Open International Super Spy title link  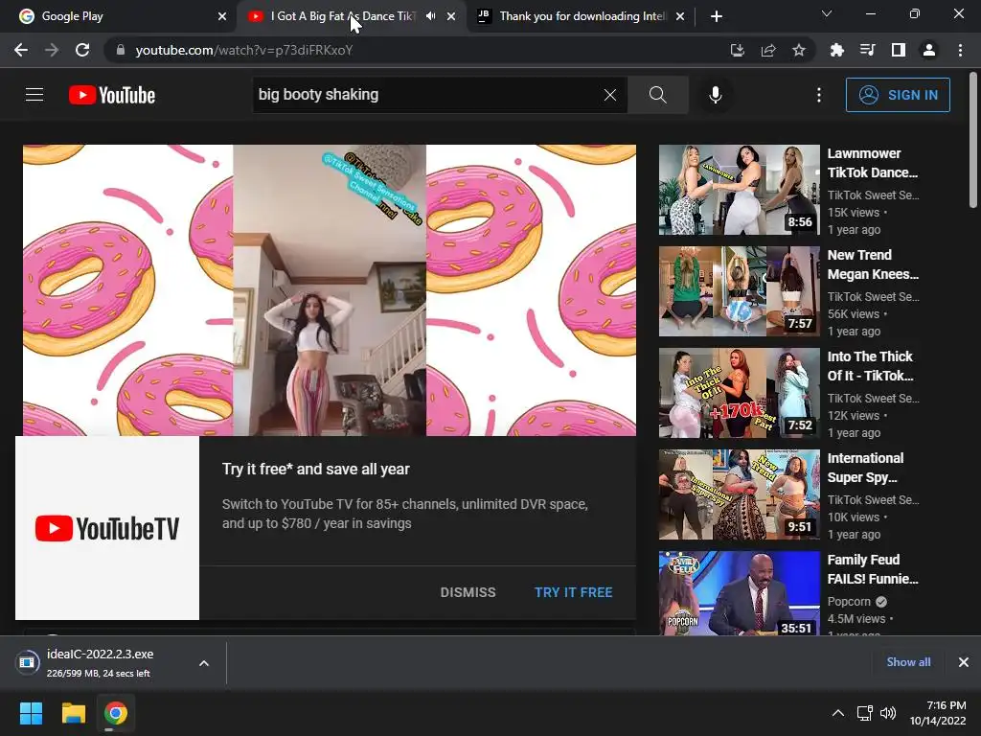tap(865, 468)
